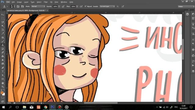
Task: Select the Hand tool
Action: (3, 83)
